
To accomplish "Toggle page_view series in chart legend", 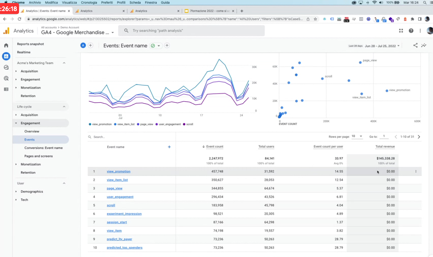I will 145,124.
